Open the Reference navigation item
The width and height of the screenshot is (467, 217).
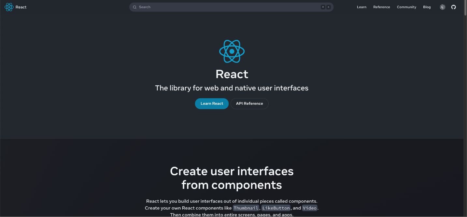tap(382, 7)
